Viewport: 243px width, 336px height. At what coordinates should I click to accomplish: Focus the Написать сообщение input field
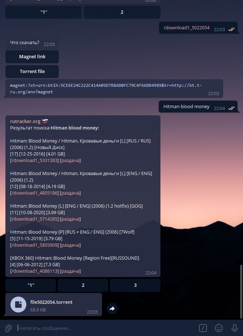pyautogui.click(x=107, y=328)
